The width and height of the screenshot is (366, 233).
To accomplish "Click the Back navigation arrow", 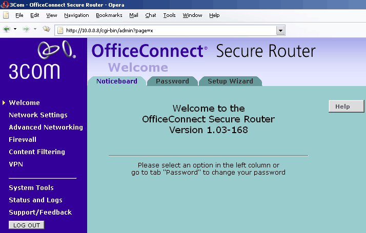I will pos(7,29).
